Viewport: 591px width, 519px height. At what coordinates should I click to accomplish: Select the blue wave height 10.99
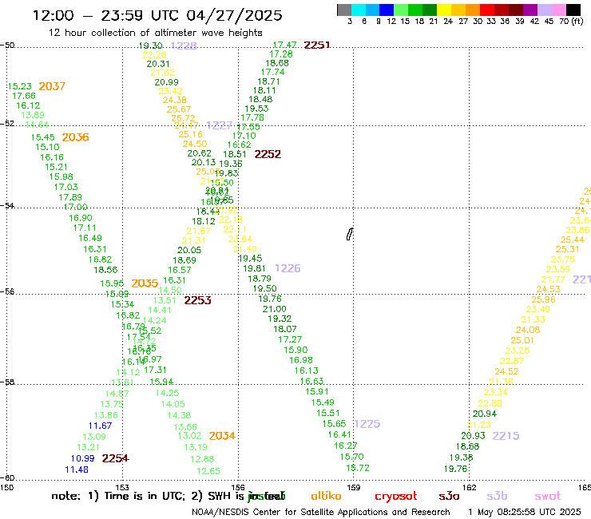tap(82, 458)
